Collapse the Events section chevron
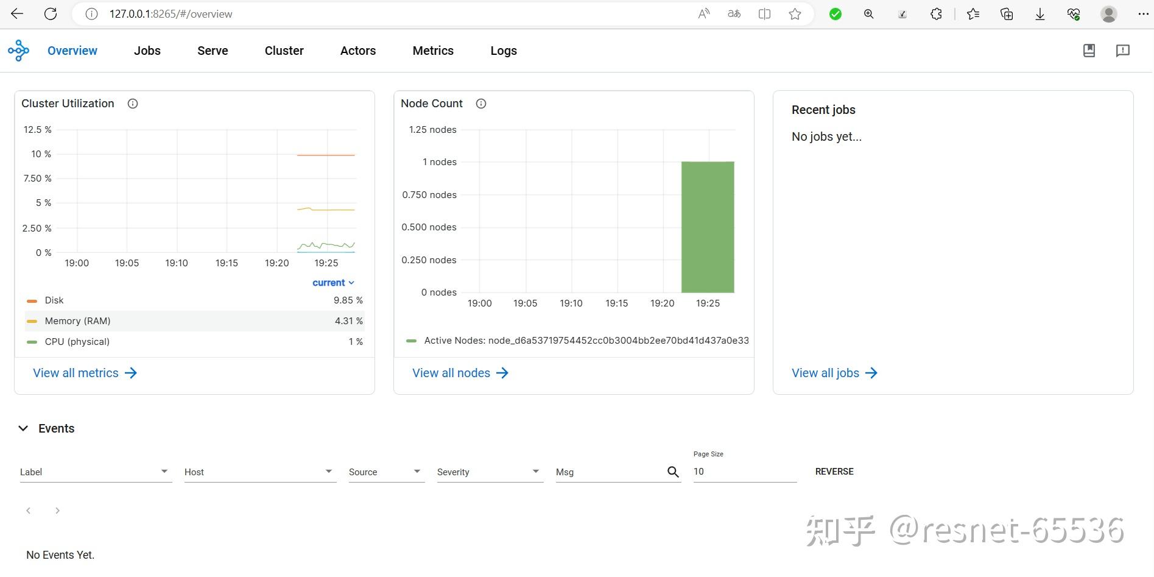This screenshot has height=577, width=1154. click(23, 428)
